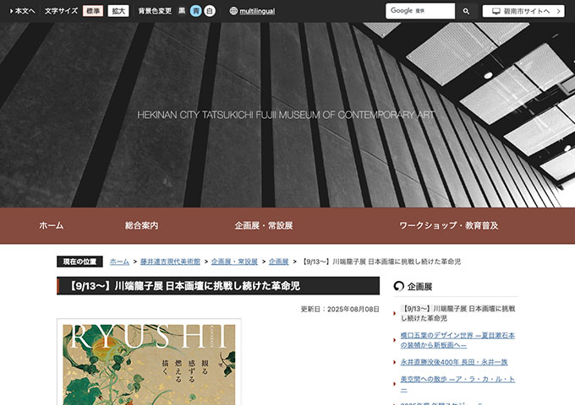Select 拡大 text size option
Screen dimensions: 575x405
pos(118,11)
